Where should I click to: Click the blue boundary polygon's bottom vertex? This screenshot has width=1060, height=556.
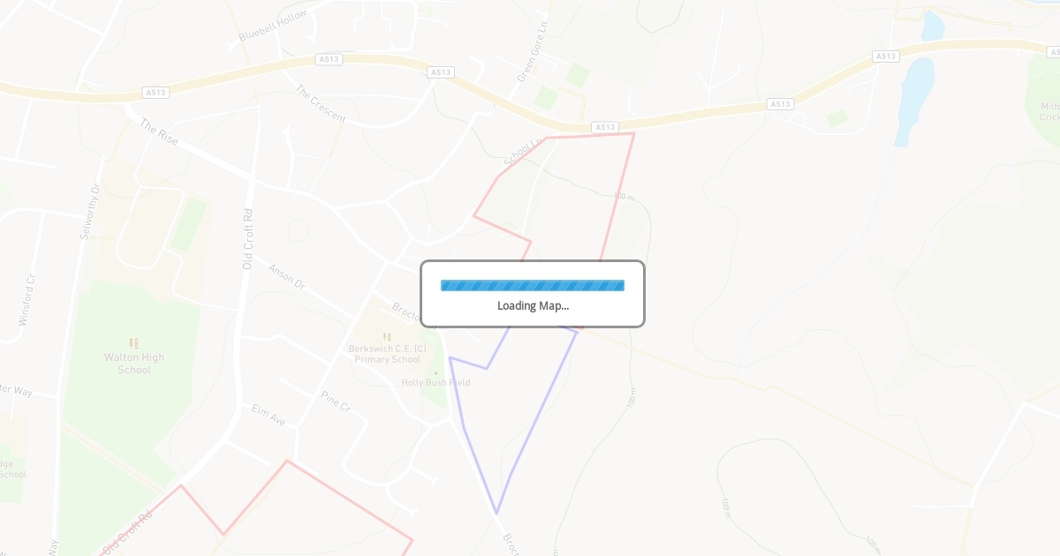[x=496, y=513]
